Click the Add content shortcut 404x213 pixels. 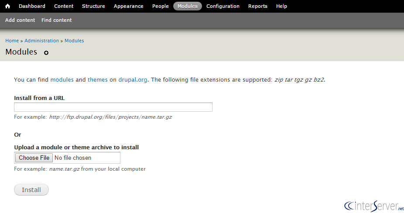20,20
